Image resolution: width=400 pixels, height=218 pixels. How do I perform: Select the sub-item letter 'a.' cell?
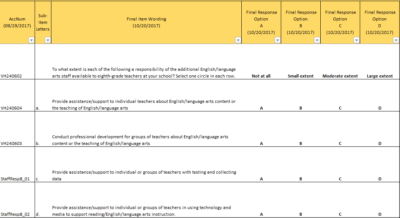tap(43, 95)
